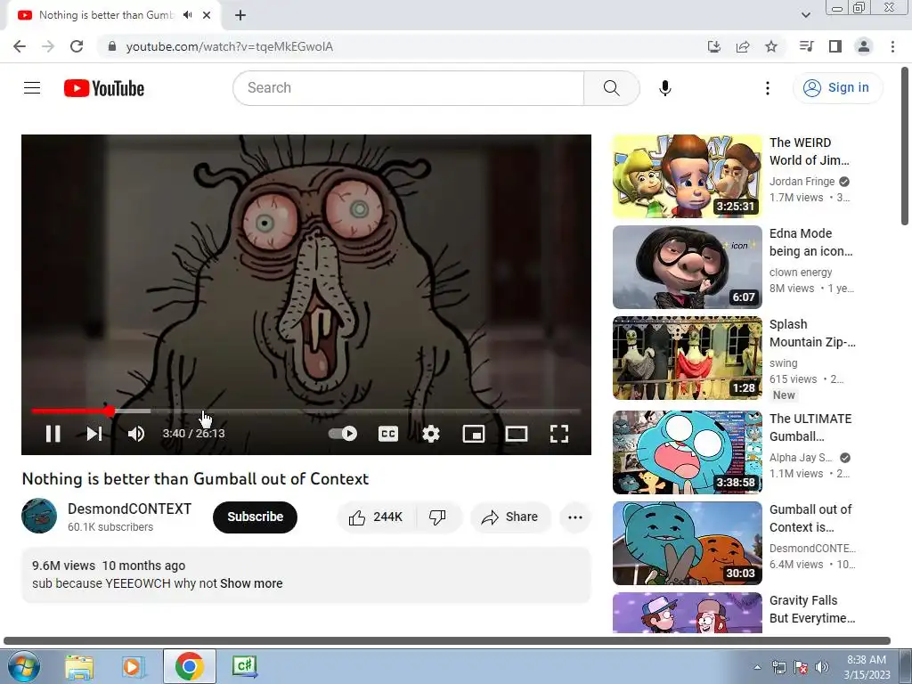Screen dimensions: 912x684
Task: Start voice search with the microphone icon
Action: pos(664,88)
